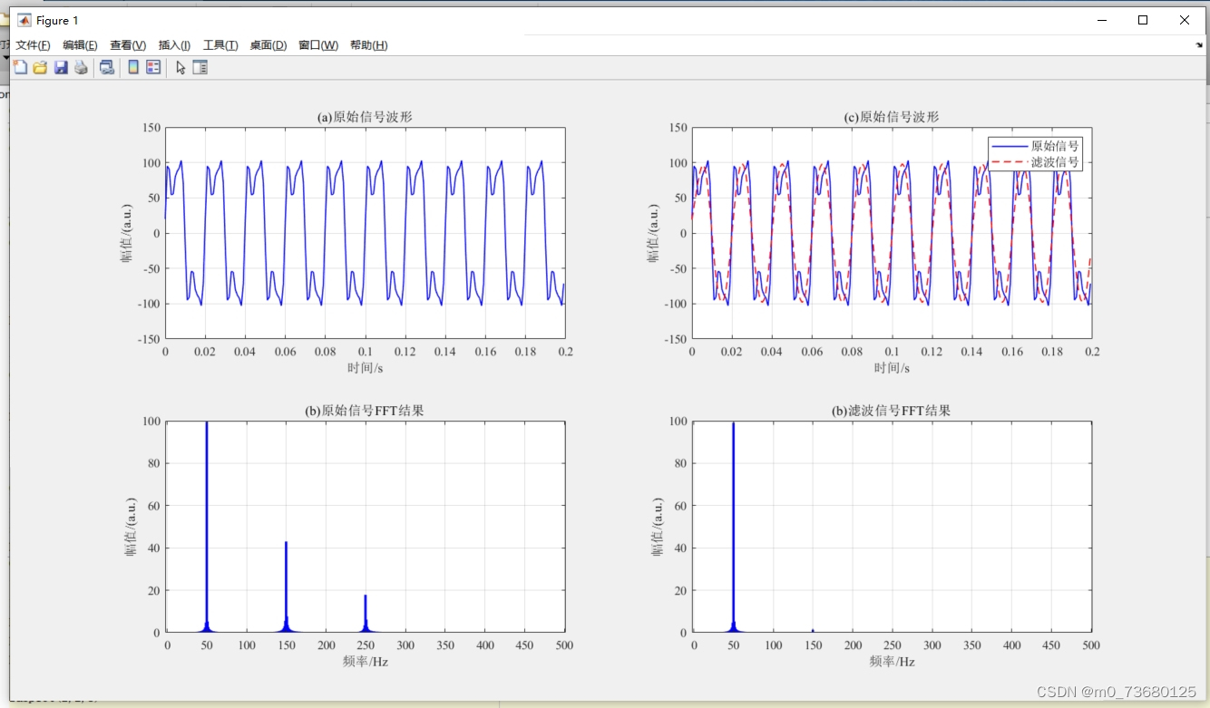Open the 文件(F) menu

(33, 45)
